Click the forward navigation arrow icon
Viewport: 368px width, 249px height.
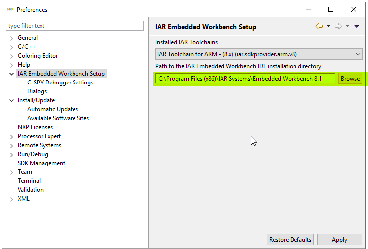[x=339, y=26]
